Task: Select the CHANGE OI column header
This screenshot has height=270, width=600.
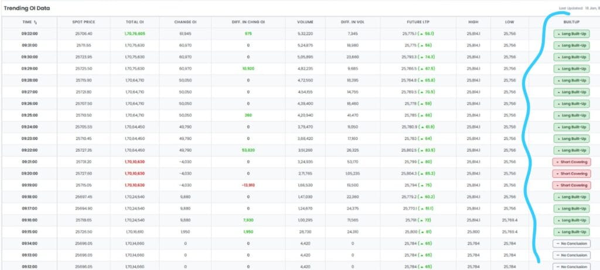Action: [185, 22]
